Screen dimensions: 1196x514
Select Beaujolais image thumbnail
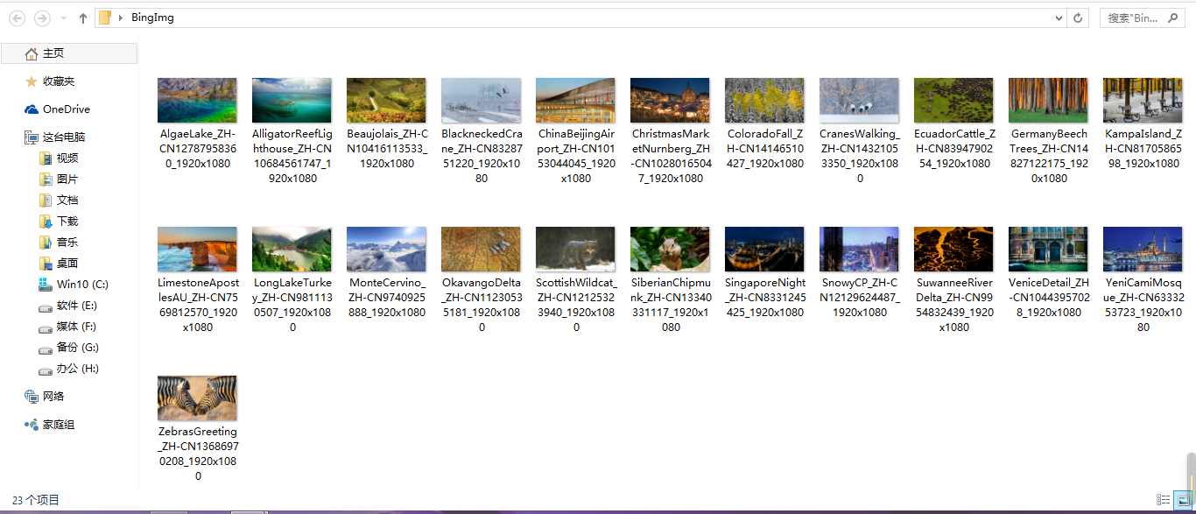click(x=386, y=101)
